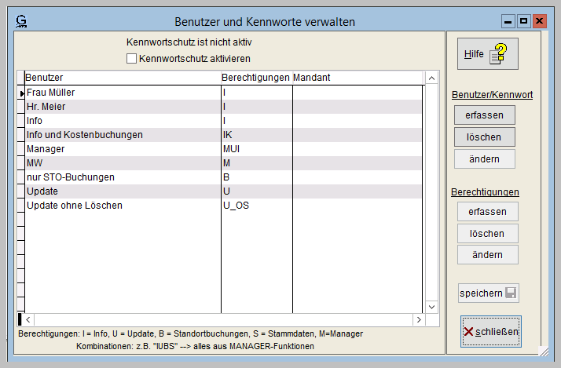Maximize the Benutzer und Kennworte window
561x368 pixels.
click(x=523, y=21)
